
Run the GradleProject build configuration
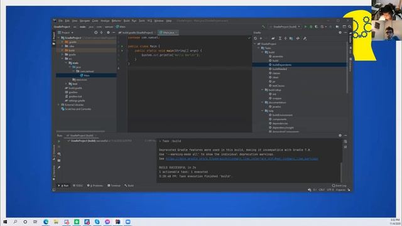[305, 26]
